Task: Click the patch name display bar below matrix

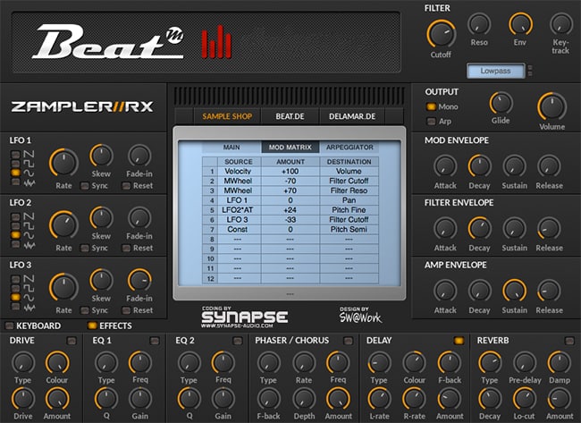Action: pyautogui.click(x=290, y=294)
